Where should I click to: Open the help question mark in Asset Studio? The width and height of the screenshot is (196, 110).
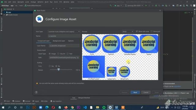pos(36,92)
